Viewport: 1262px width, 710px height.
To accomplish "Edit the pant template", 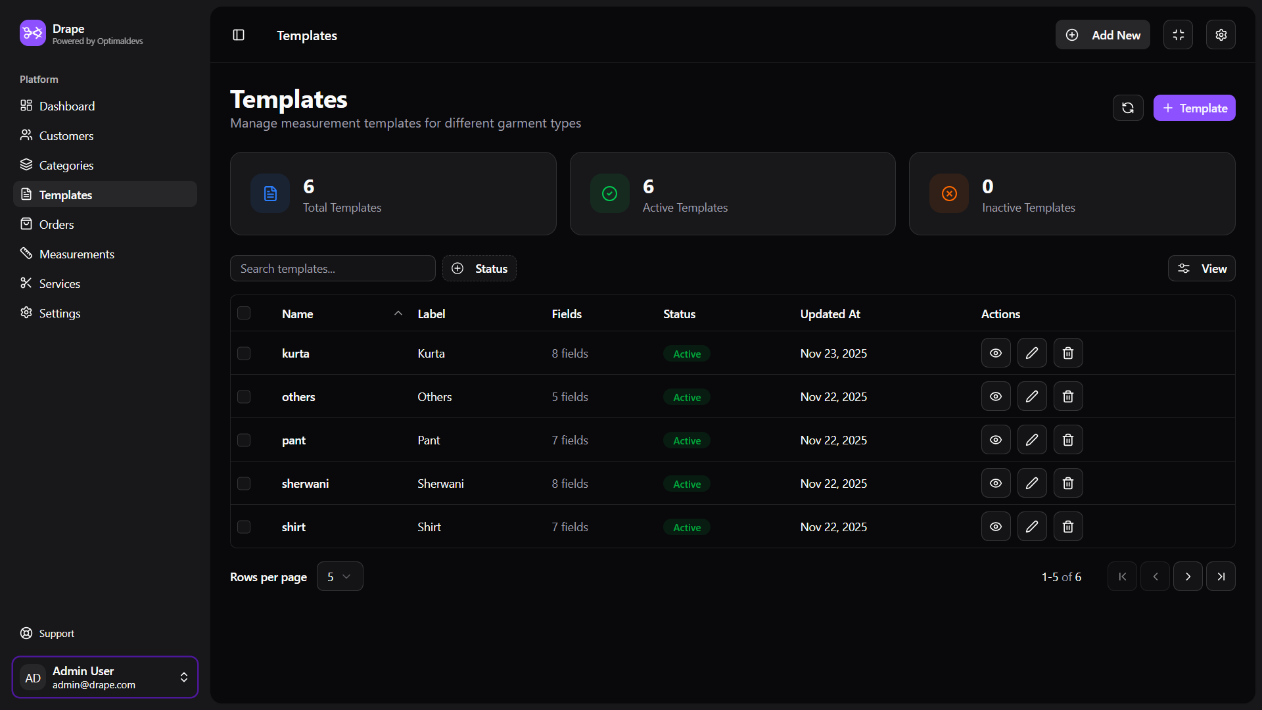I will click(x=1032, y=440).
